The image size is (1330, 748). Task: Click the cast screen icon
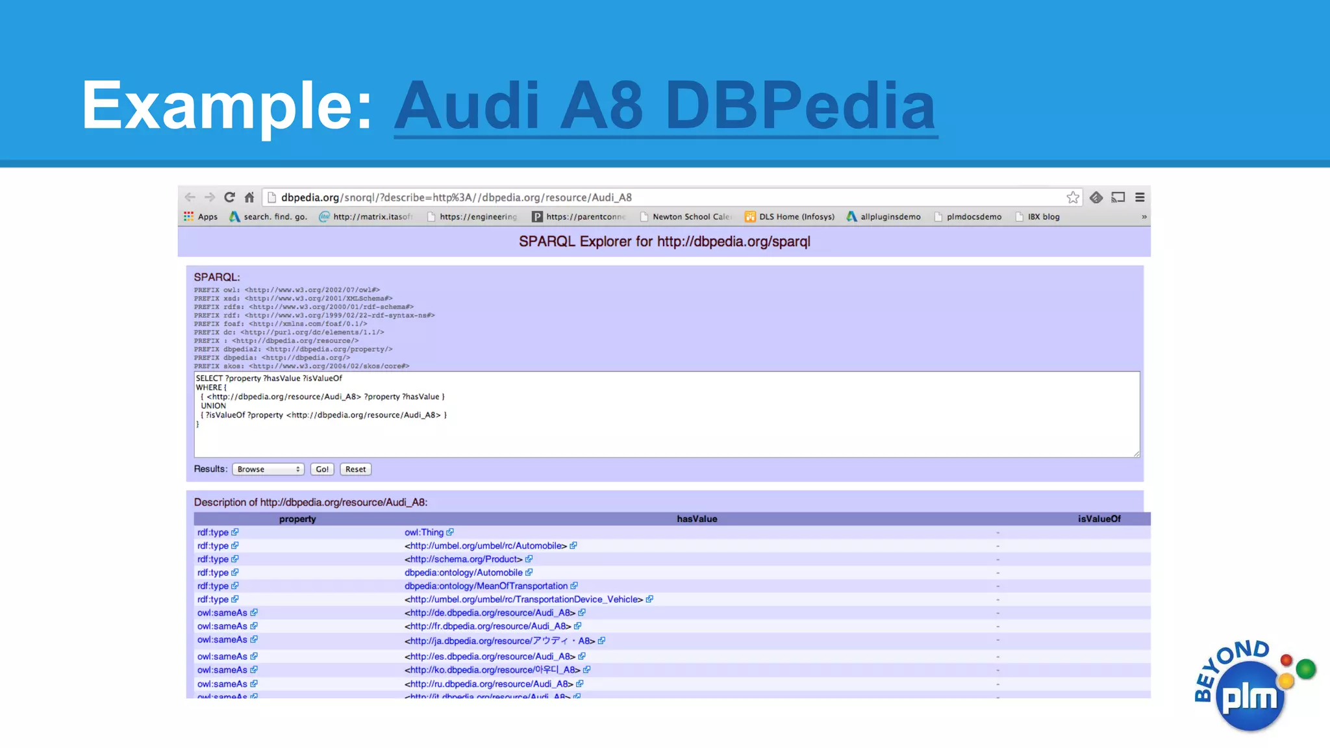[x=1118, y=197]
